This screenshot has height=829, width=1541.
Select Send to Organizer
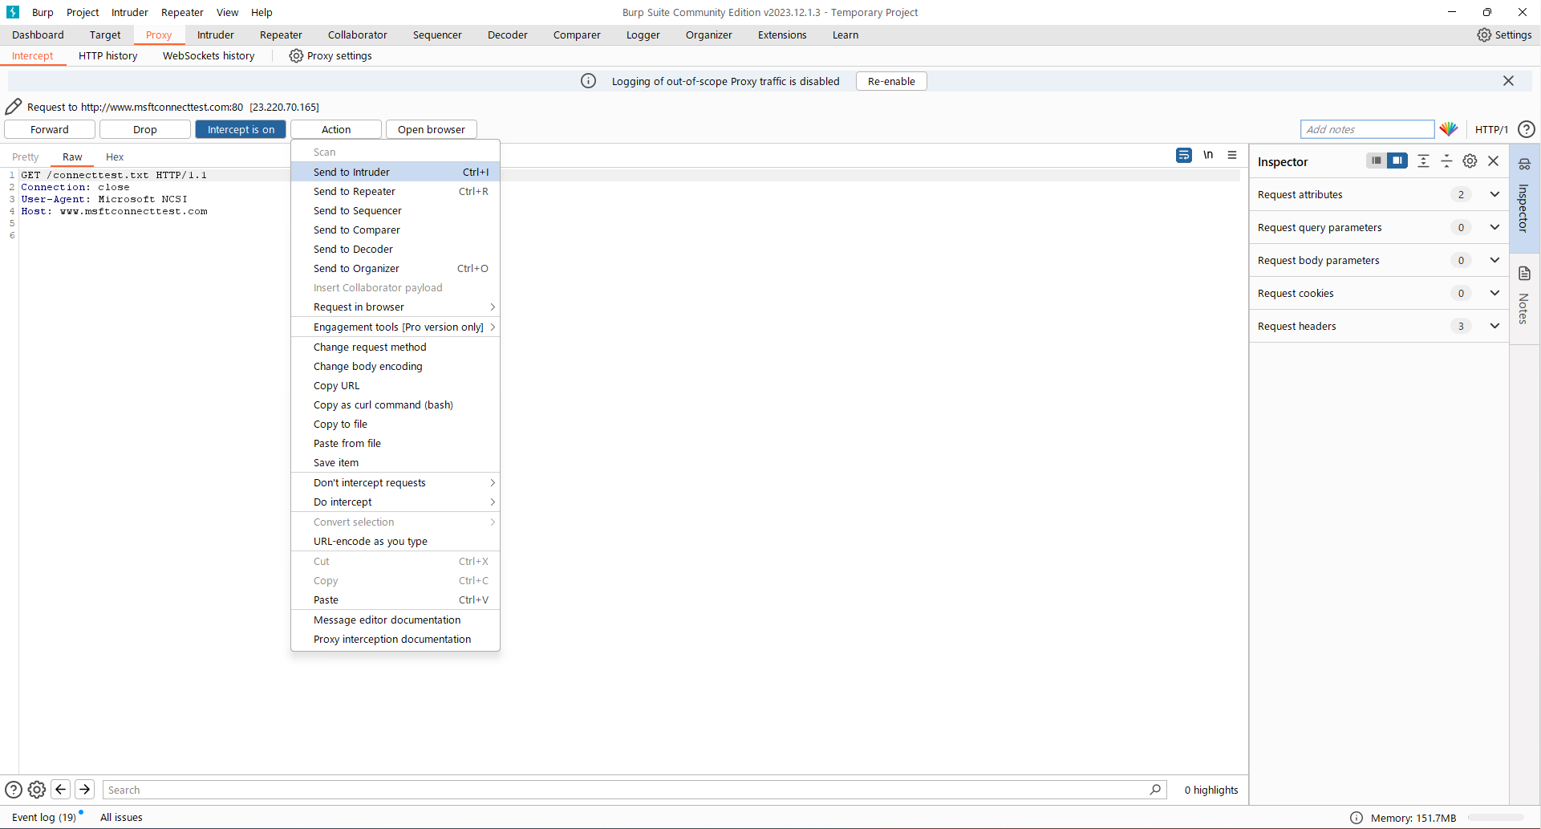(x=395, y=268)
